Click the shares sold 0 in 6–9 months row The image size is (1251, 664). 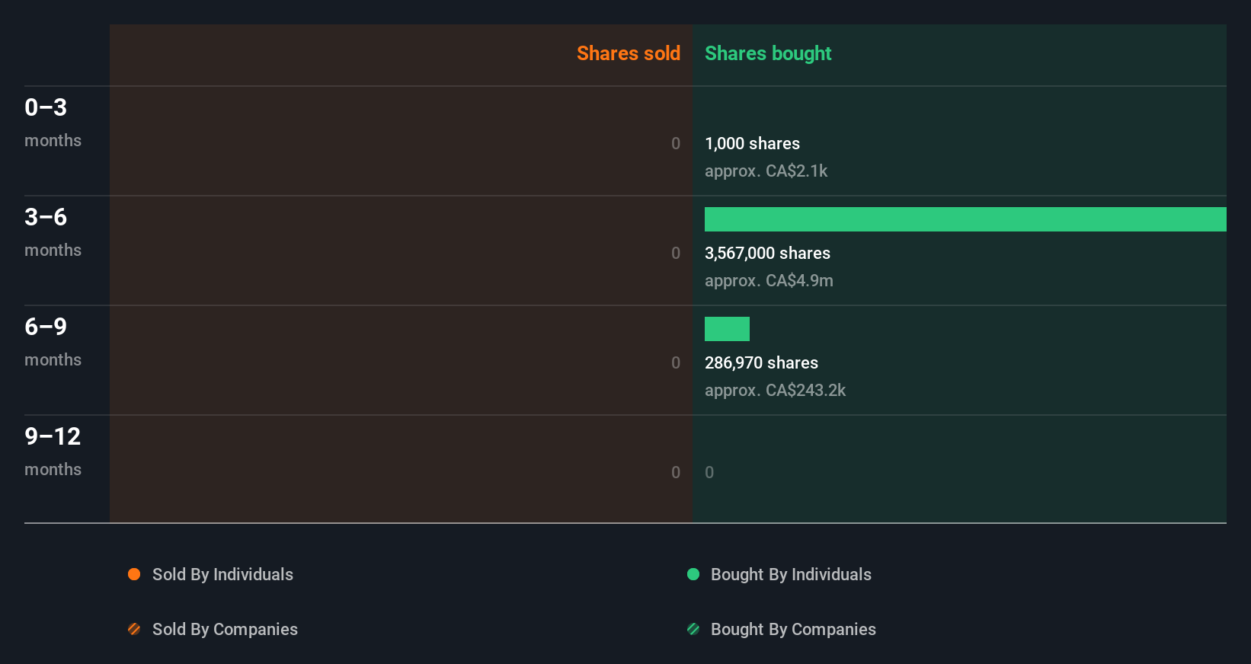click(676, 362)
